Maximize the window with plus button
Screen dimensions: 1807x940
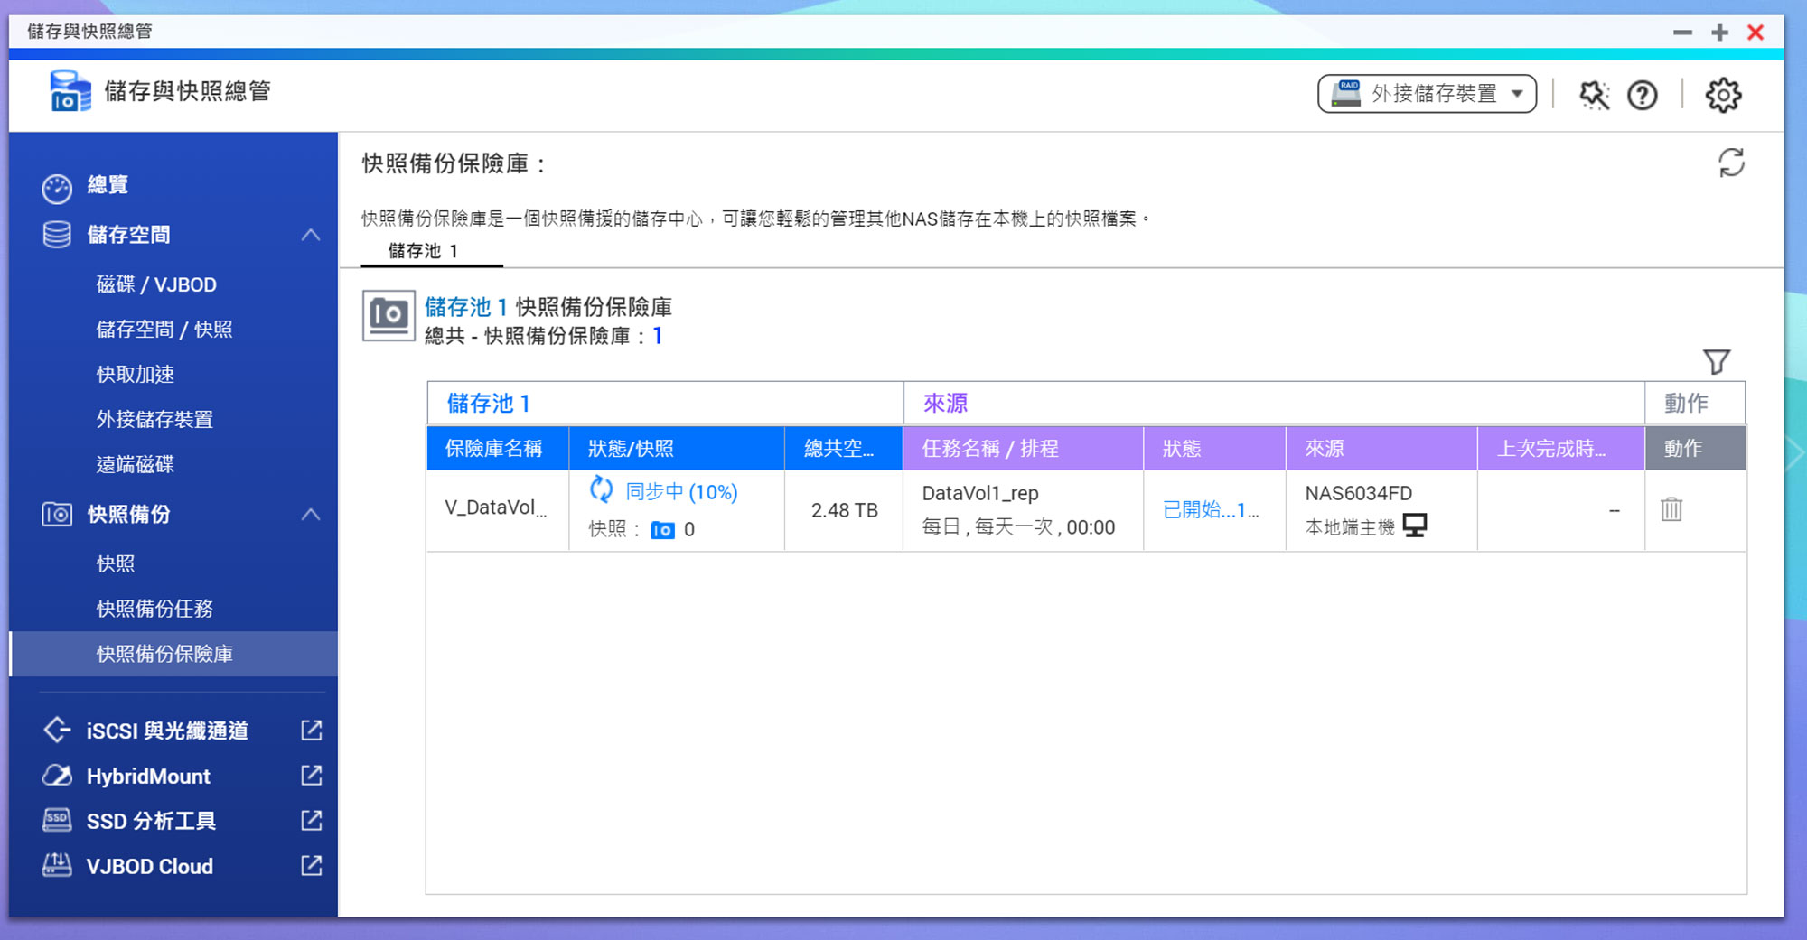[x=1719, y=33]
